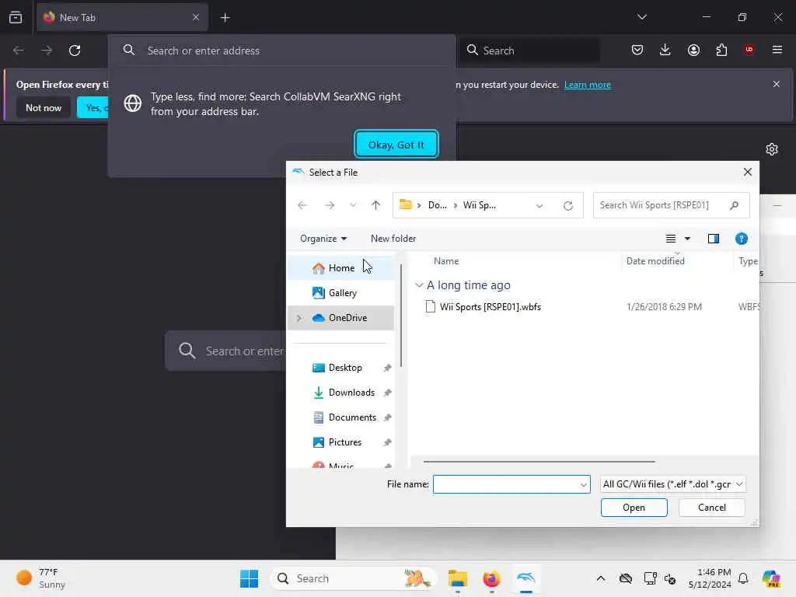Image resolution: width=796 pixels, height=597 pixels.
Task: Click New folder button
Action: (x=393, y=239)
